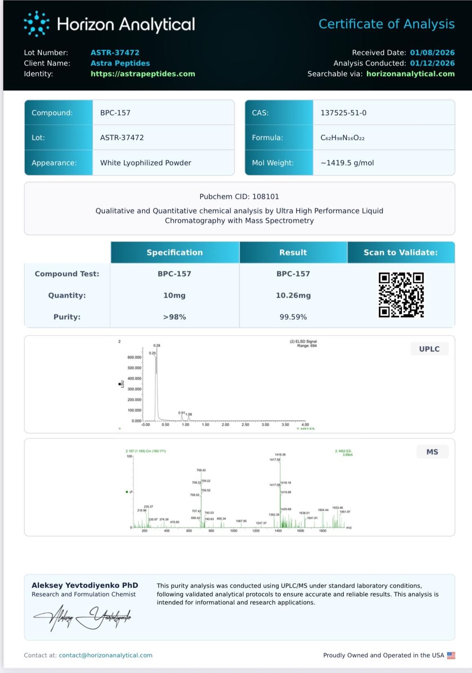Select the Result column header

point(293,253)
